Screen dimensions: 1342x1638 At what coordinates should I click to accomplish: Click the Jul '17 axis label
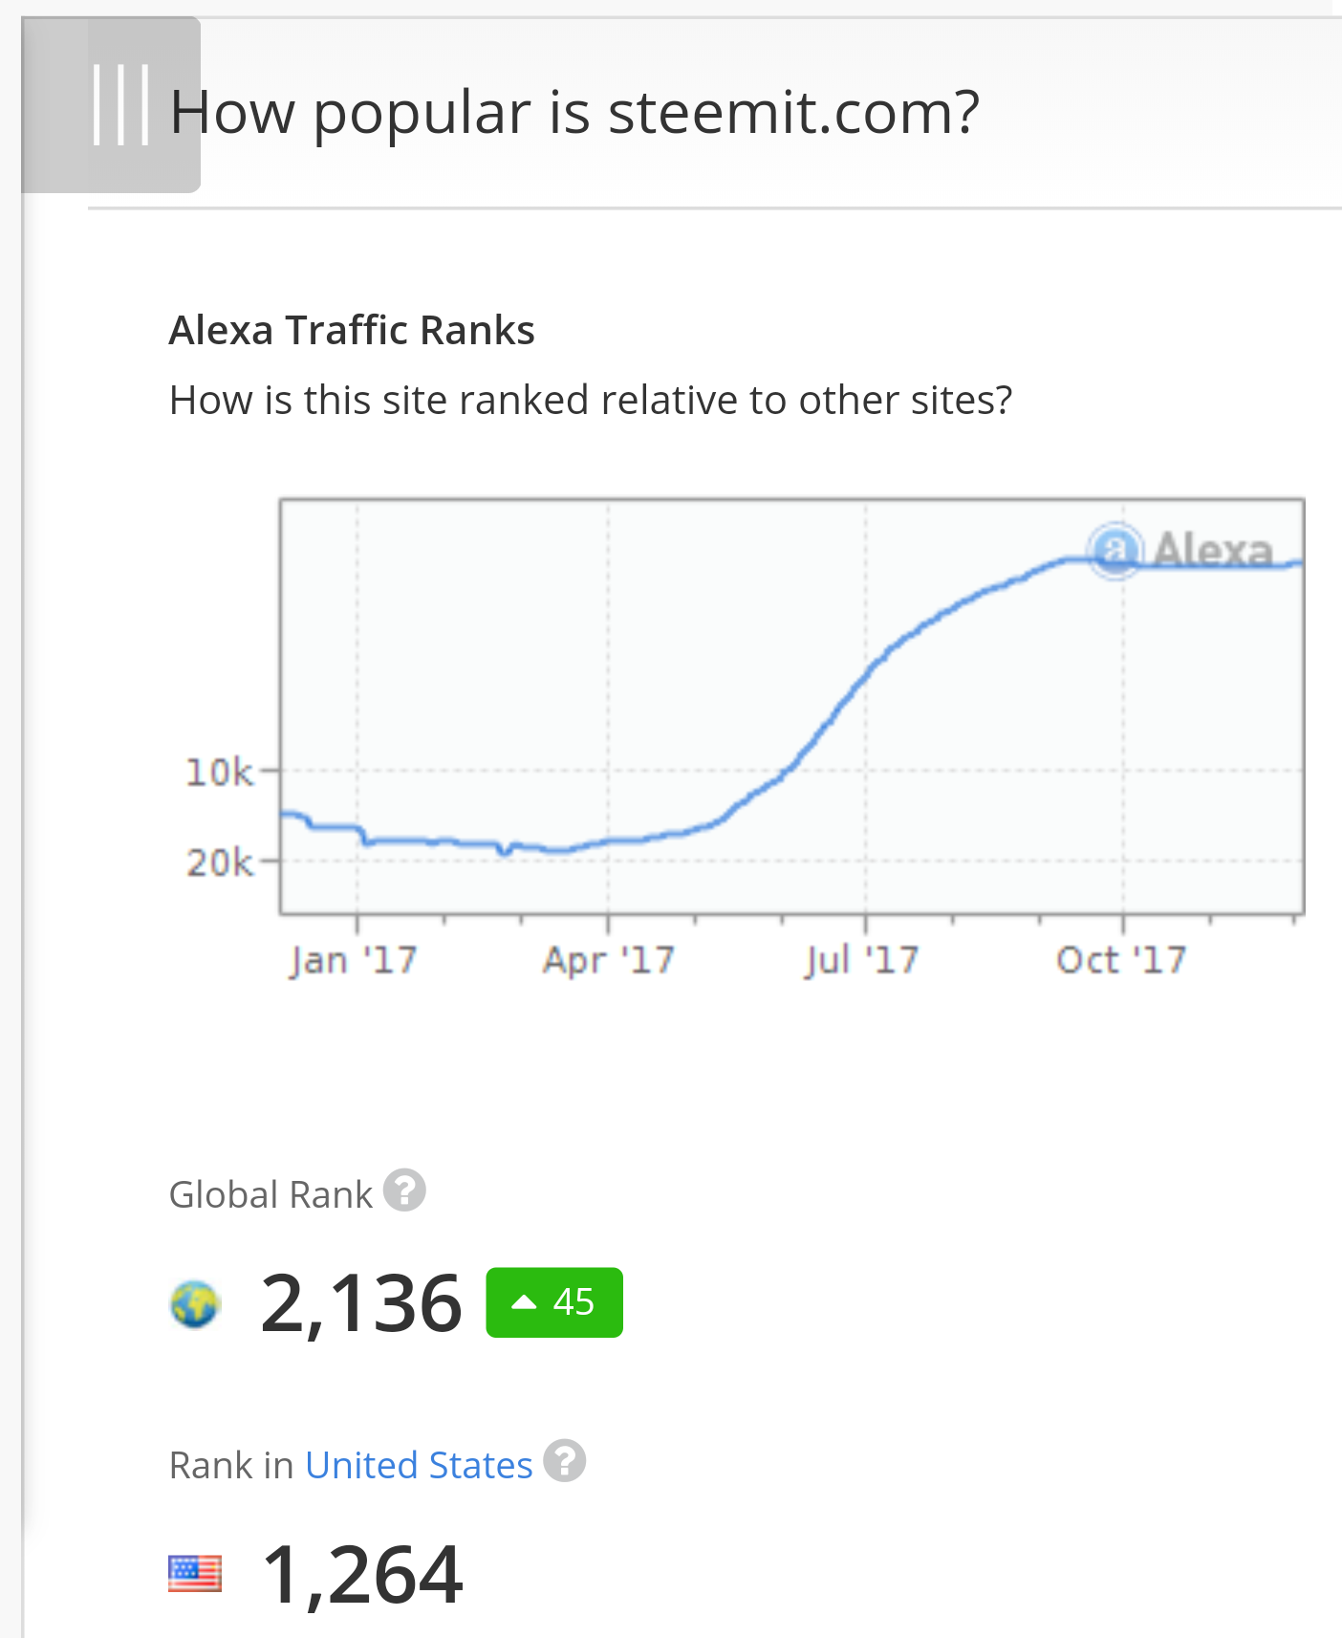point(862,959)
